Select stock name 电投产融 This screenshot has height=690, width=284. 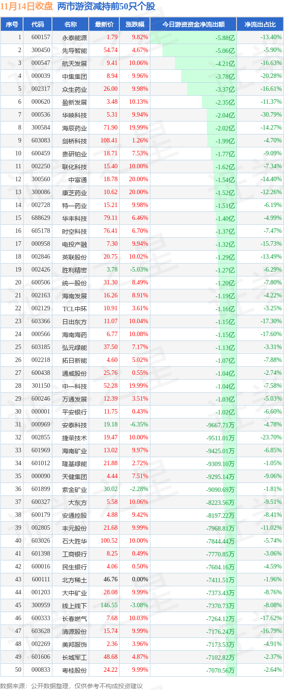tap(75, 244)
